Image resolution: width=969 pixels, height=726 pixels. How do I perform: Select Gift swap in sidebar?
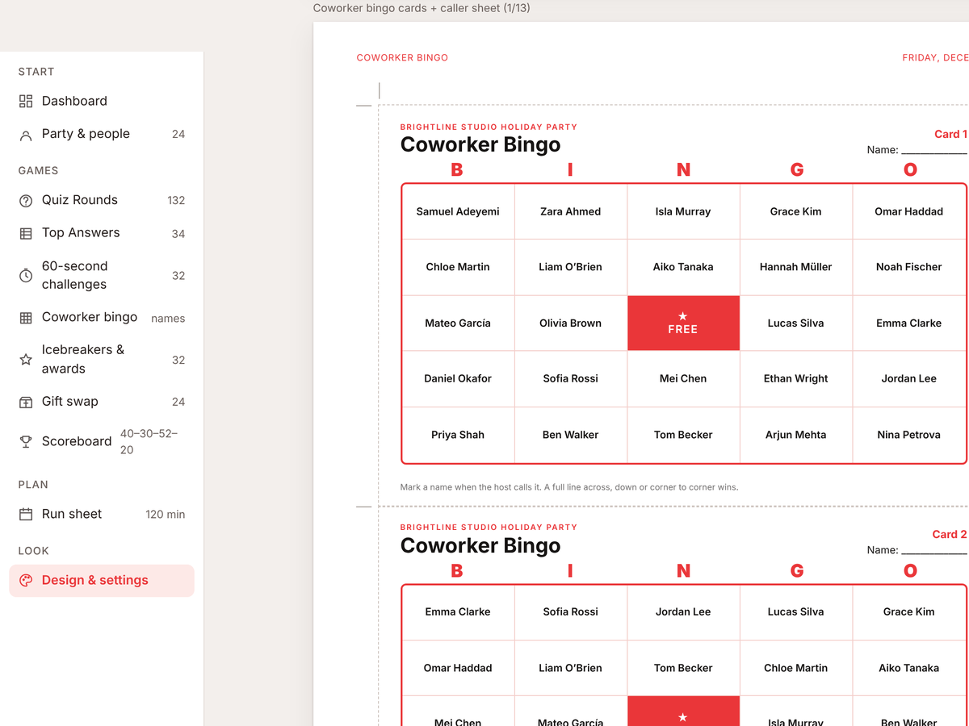[102, 401]
